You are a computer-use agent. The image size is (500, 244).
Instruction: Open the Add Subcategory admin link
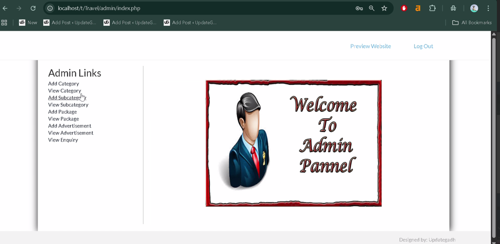click(x=67, y=98)
